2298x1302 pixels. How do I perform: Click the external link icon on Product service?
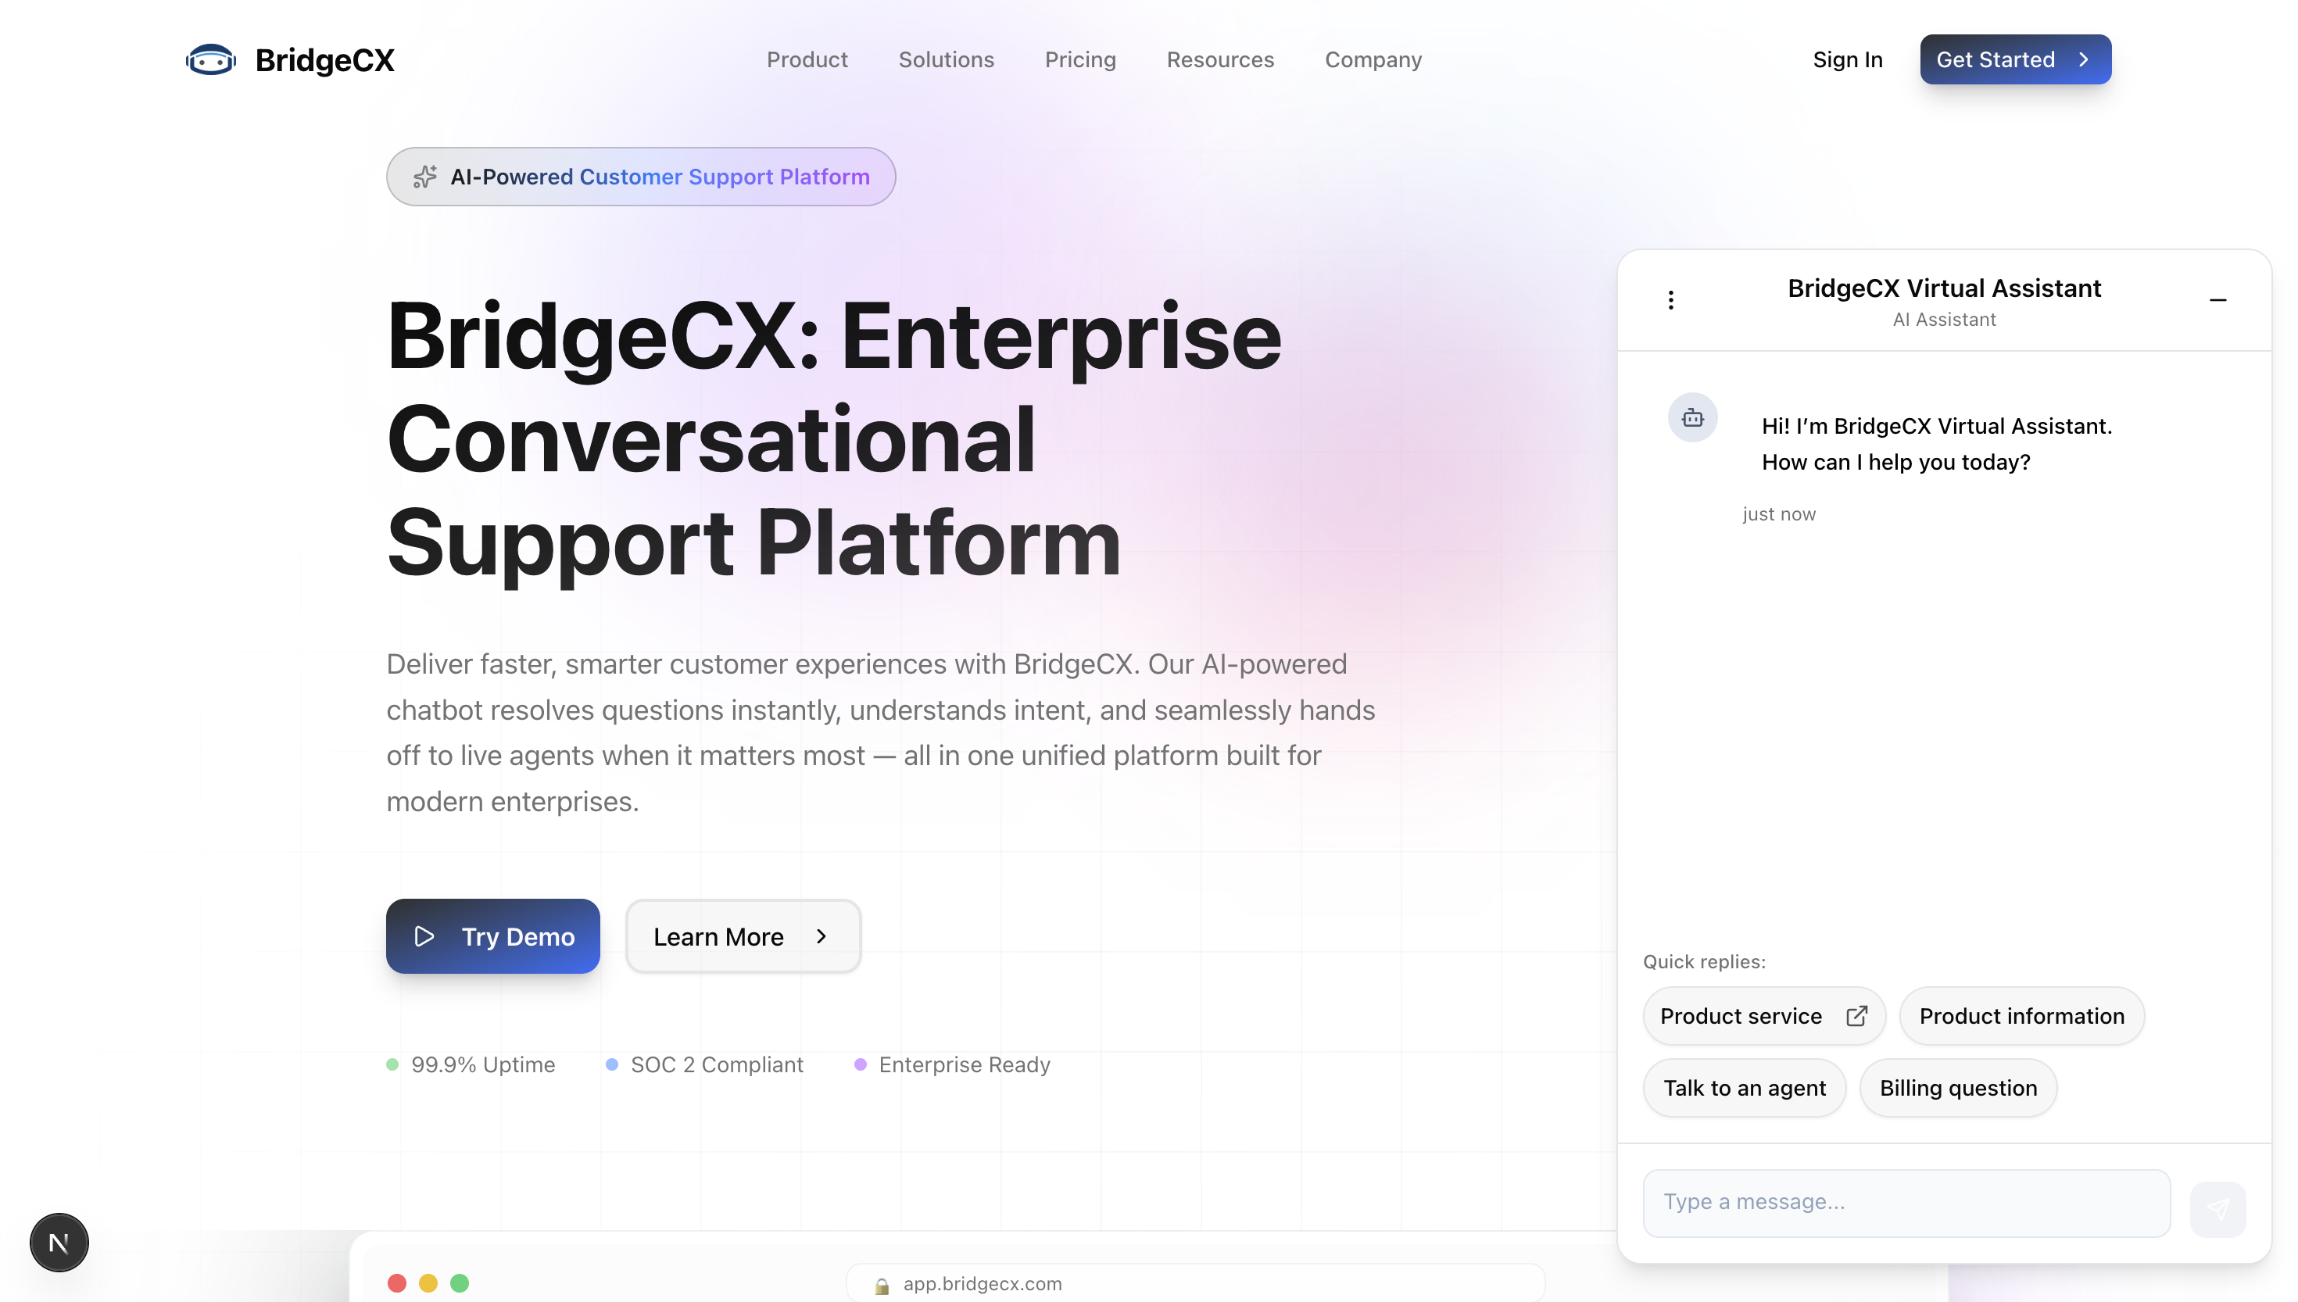[1856, 1016]
